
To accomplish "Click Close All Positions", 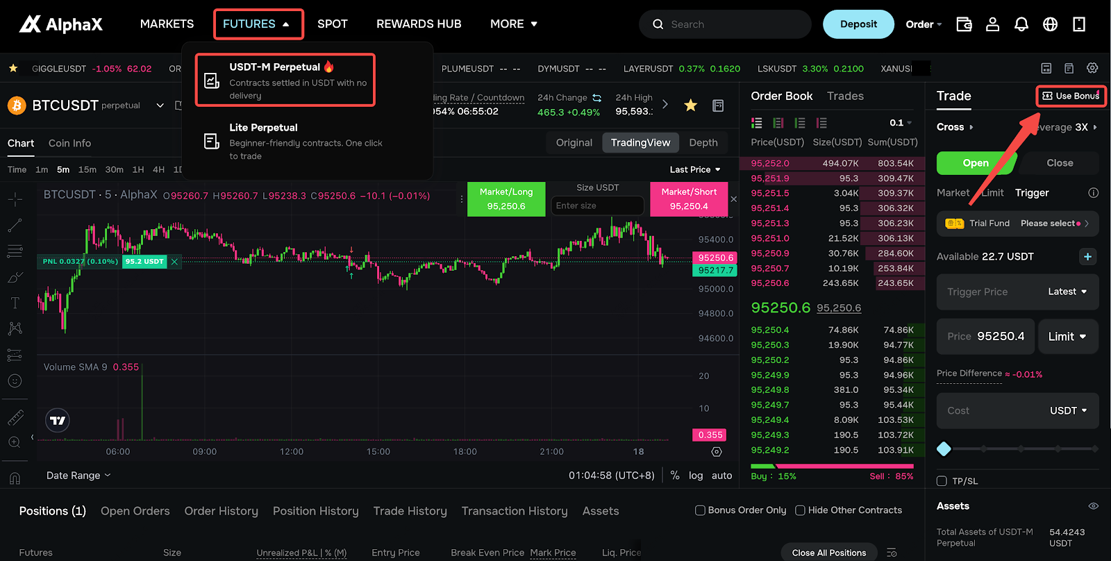I will (x=829, y=553).
